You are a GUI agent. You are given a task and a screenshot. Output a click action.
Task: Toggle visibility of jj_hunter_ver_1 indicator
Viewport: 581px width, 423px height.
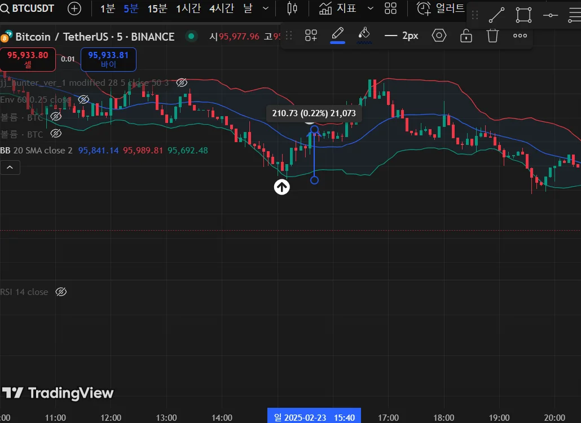coord(182,82)
